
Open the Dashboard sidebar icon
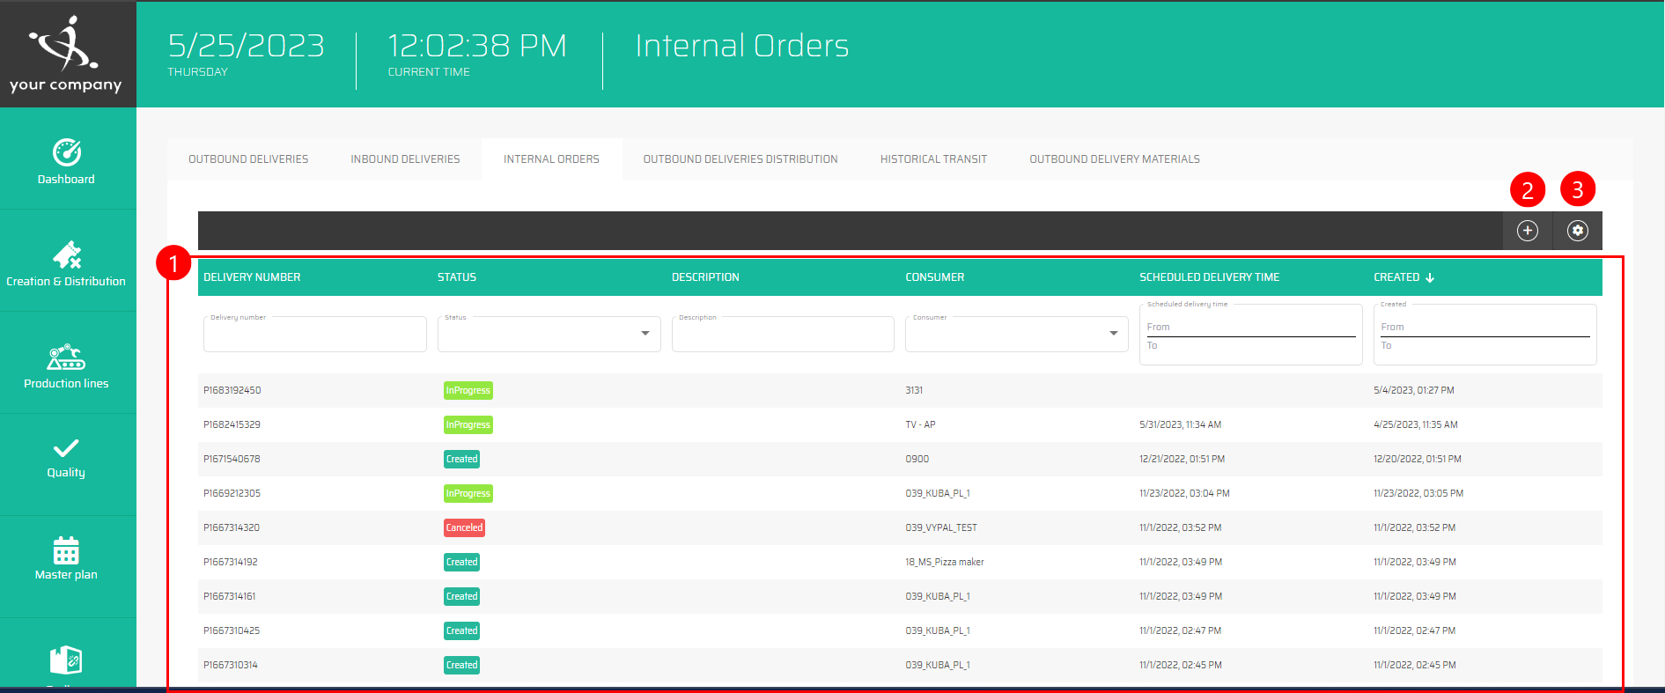[x=67, y=161]
